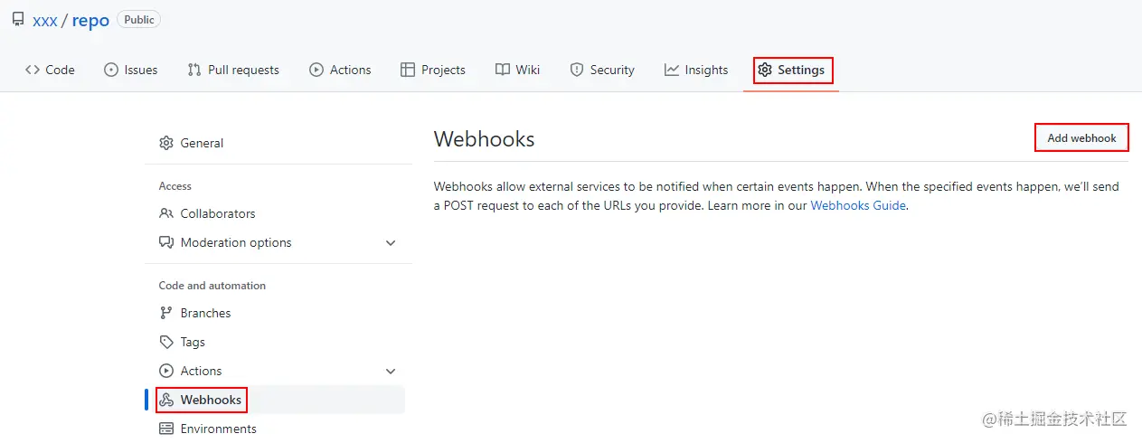Switch to the Wiki tab

click(x=518, y=70)
